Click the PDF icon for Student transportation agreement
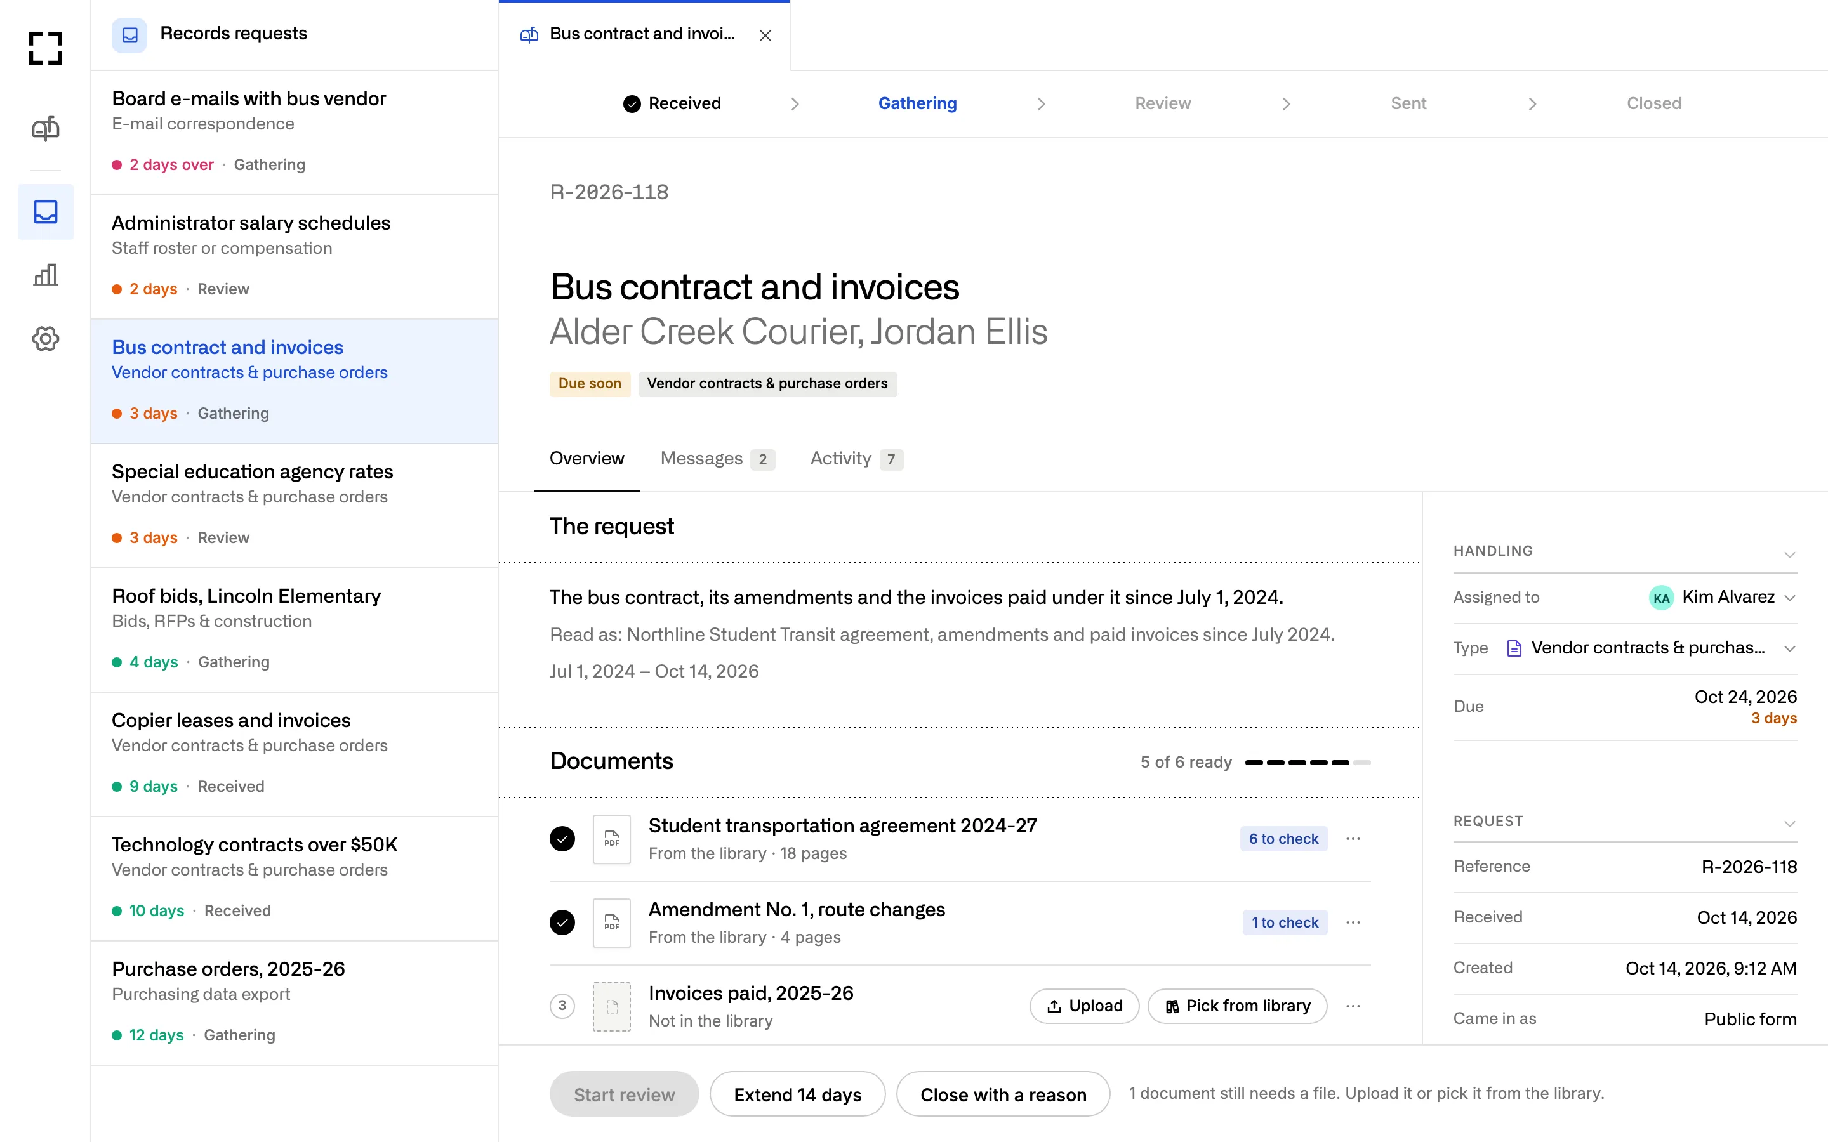 [x=612, y=839]
